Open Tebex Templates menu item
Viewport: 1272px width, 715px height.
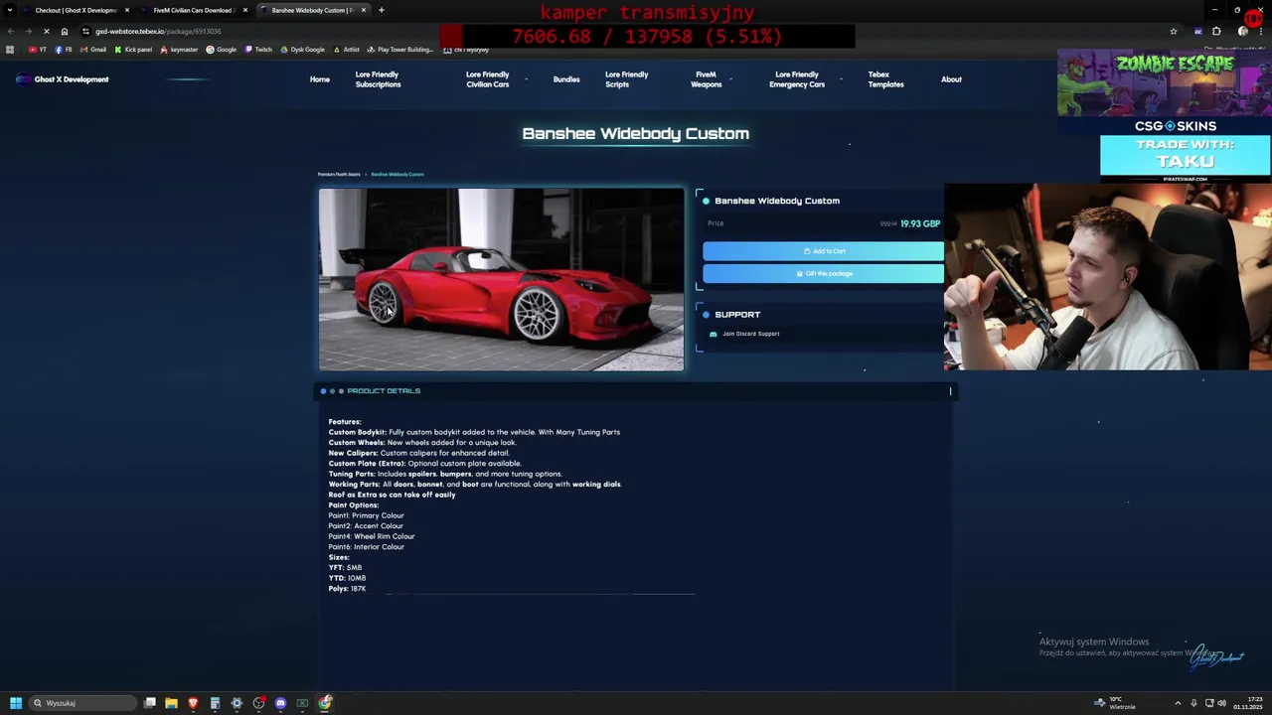pyautogui.click(x=885, y=79)
